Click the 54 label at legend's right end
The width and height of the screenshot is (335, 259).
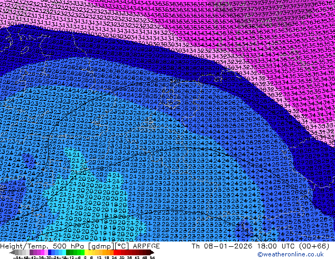click(152, 258)
